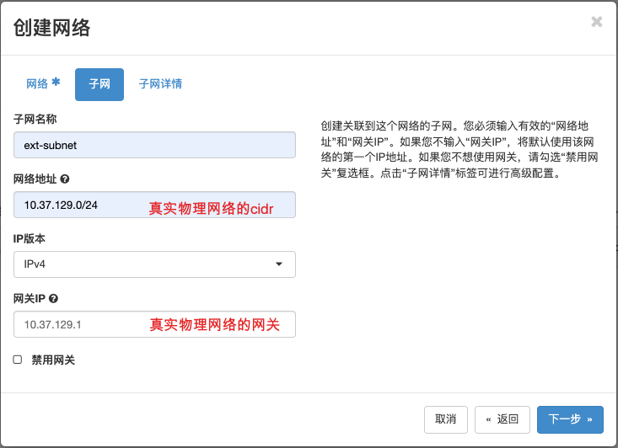Click the 子网名称 field label
Image resolution: width=618 pixels, height=448 pixels.
pyautogui.click(x=35, y=120)
